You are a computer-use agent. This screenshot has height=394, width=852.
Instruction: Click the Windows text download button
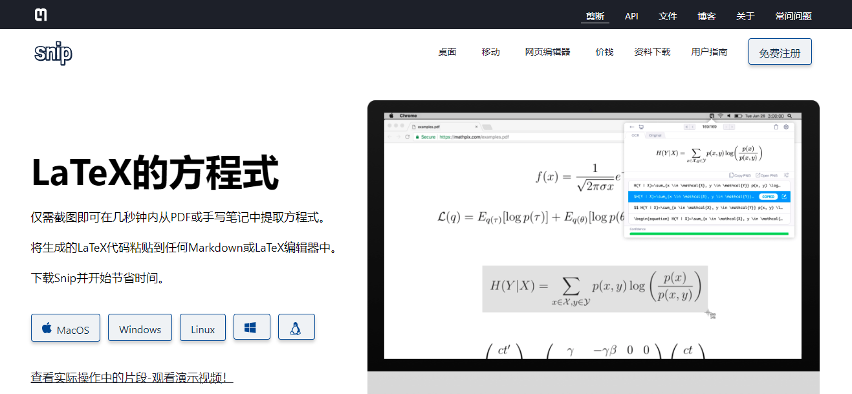click(140, 328)
